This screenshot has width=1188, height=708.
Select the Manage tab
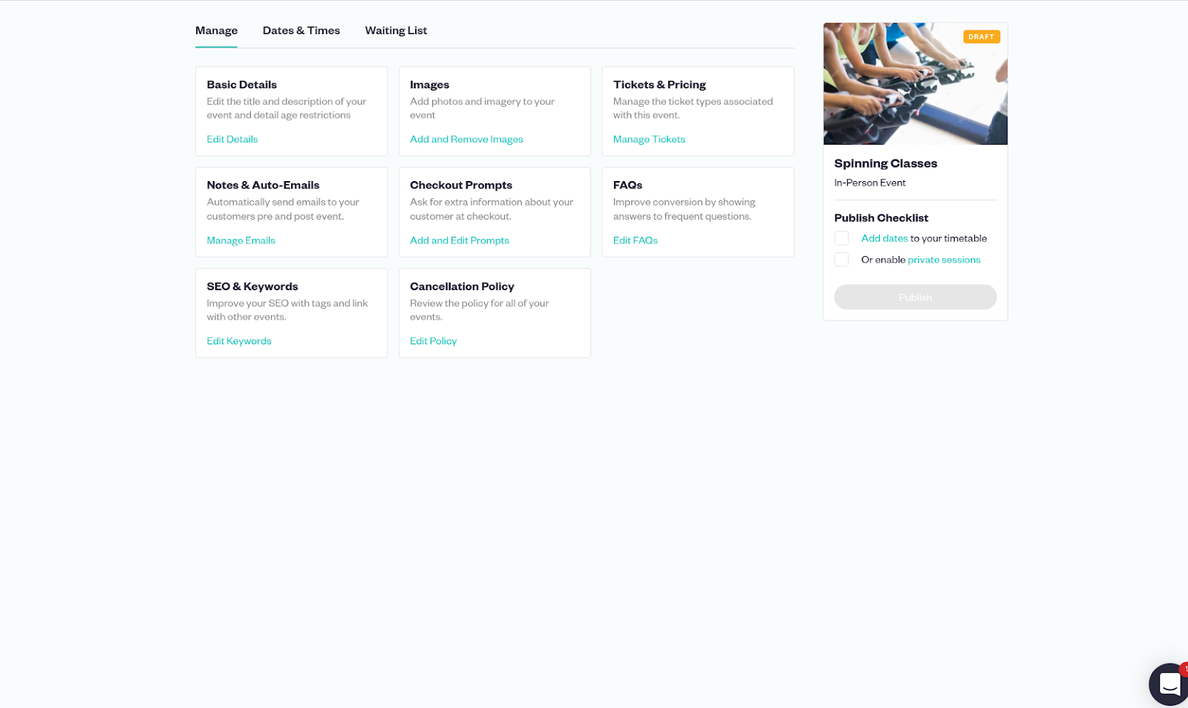pos(216,30)
